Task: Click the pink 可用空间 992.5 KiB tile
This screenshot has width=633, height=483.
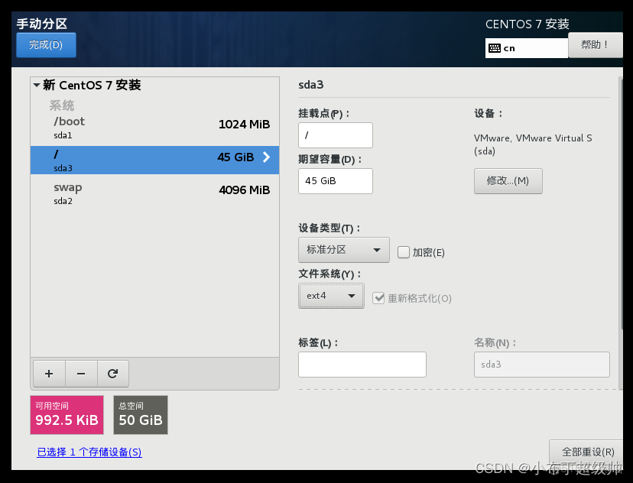Action: pyautogui.click(x=67, y=415)
